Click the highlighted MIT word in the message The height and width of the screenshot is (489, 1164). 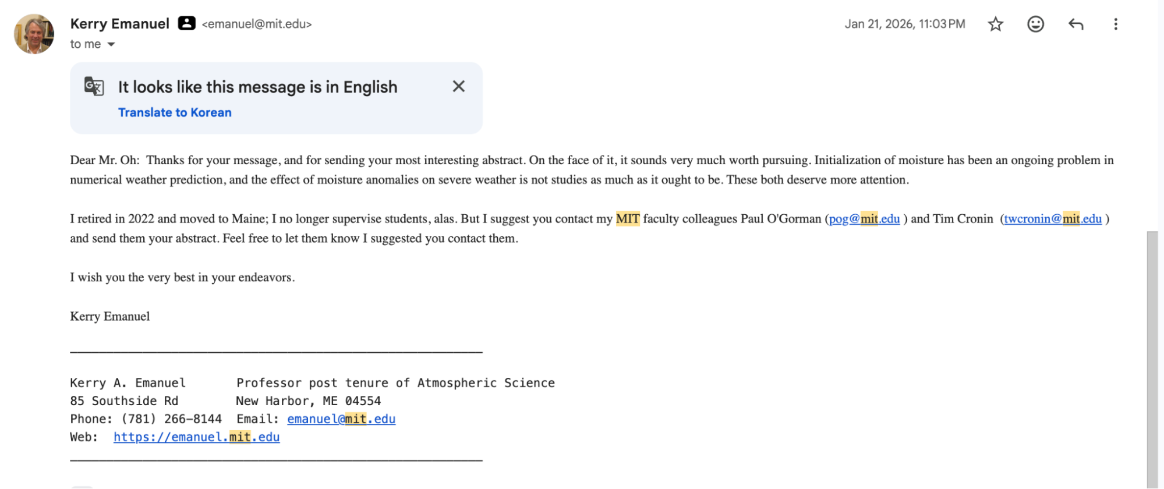[x=628, y=219]
